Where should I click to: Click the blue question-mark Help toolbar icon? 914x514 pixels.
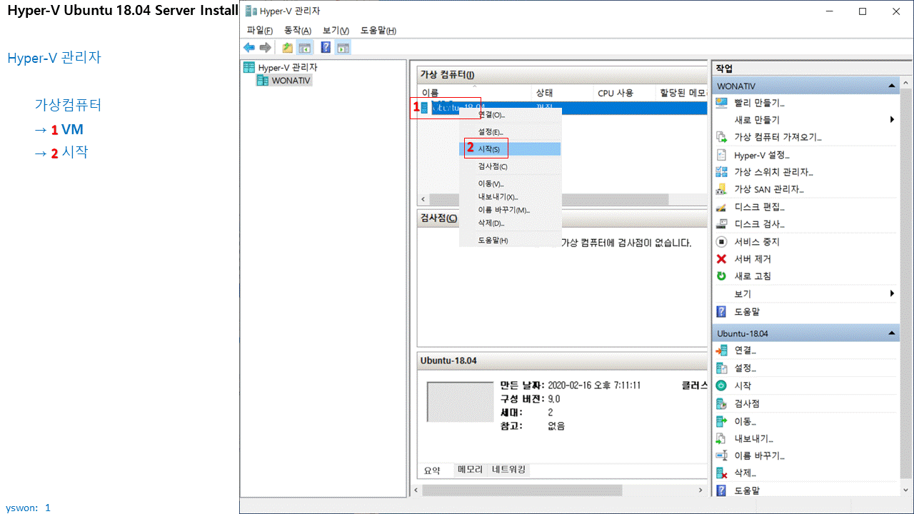[x=326, y=48]
